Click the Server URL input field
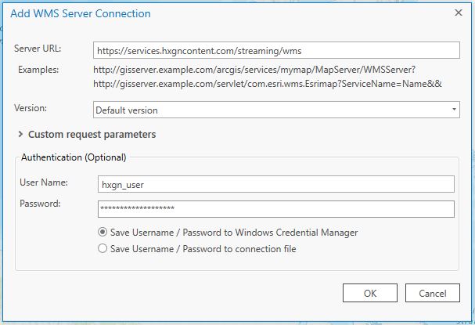Viewport: 475px width, 325px height. (x=275, y=50)
